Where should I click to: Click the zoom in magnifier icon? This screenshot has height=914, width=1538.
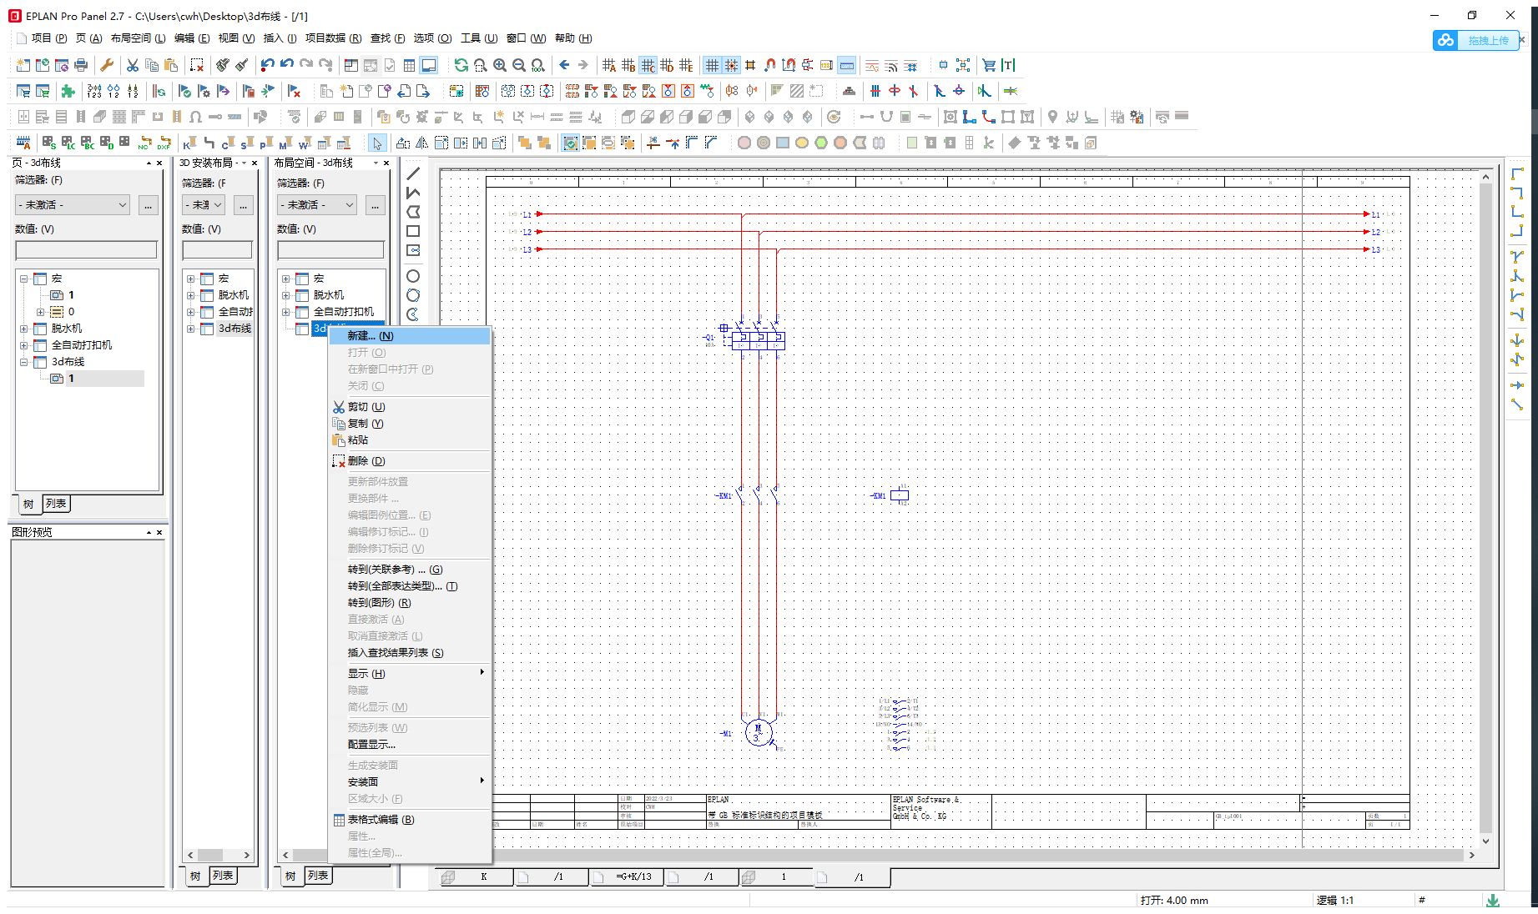coord(500,65)
